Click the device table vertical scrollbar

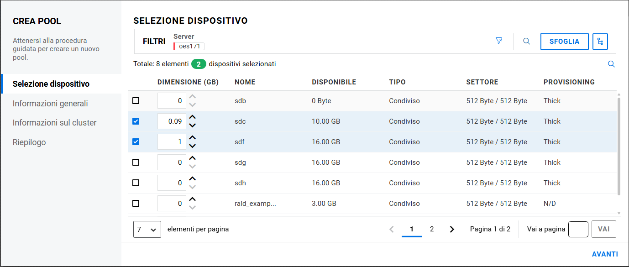pyautogui.click(x=619, y=146)
